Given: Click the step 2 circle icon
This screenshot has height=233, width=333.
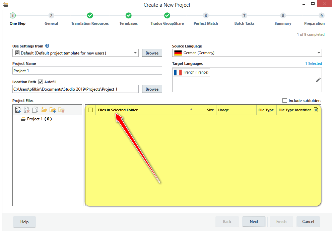Looking at the screenshot, I should click(51, 15).
